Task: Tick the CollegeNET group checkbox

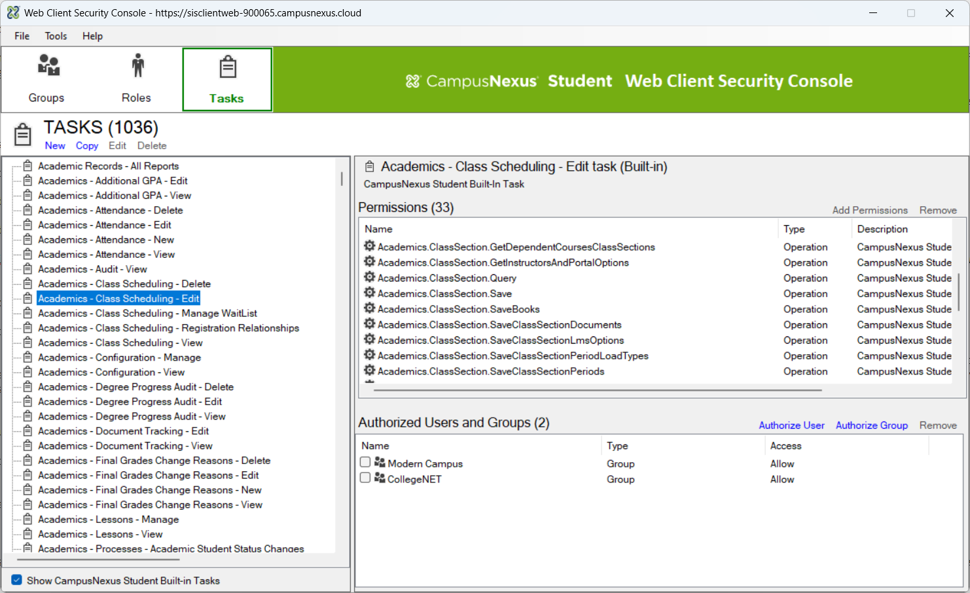Action: click(365, 478)
